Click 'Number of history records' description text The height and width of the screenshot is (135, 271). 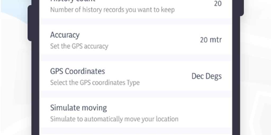[112, 10]
